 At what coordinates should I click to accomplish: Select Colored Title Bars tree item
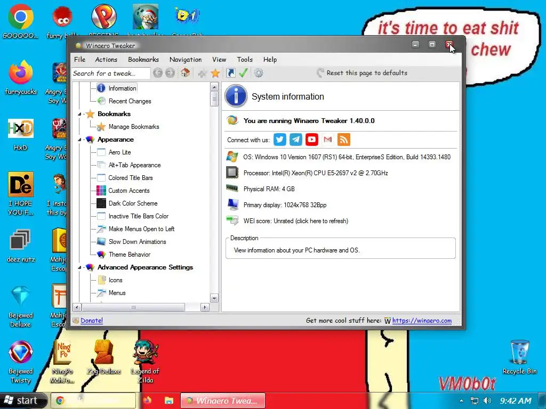(x=131, y=178)
